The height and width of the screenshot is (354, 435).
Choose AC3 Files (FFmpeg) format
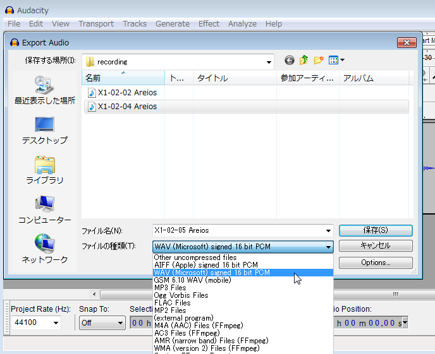[x=243, y=333]
